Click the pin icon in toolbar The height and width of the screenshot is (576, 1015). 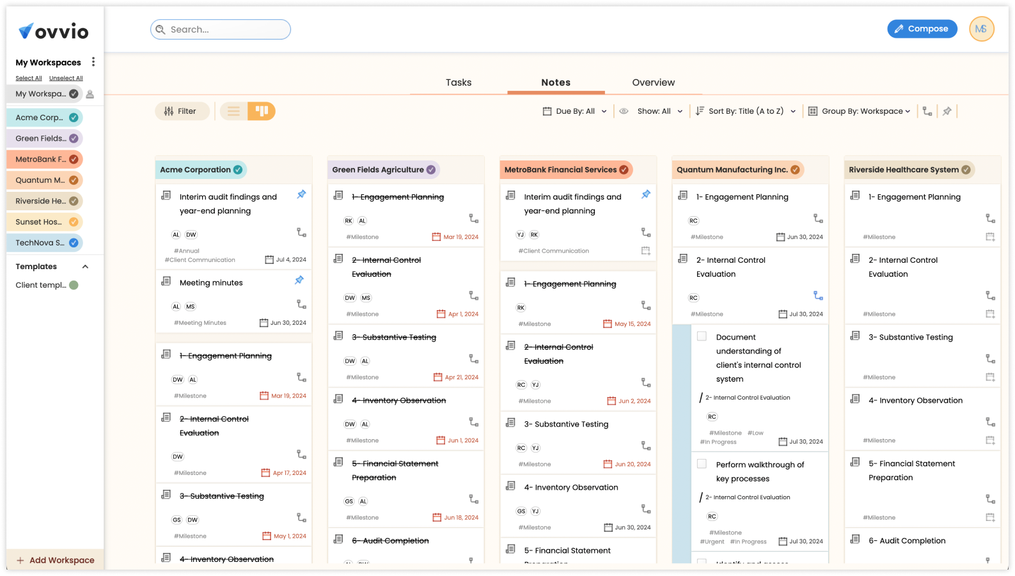click(947, 111)
